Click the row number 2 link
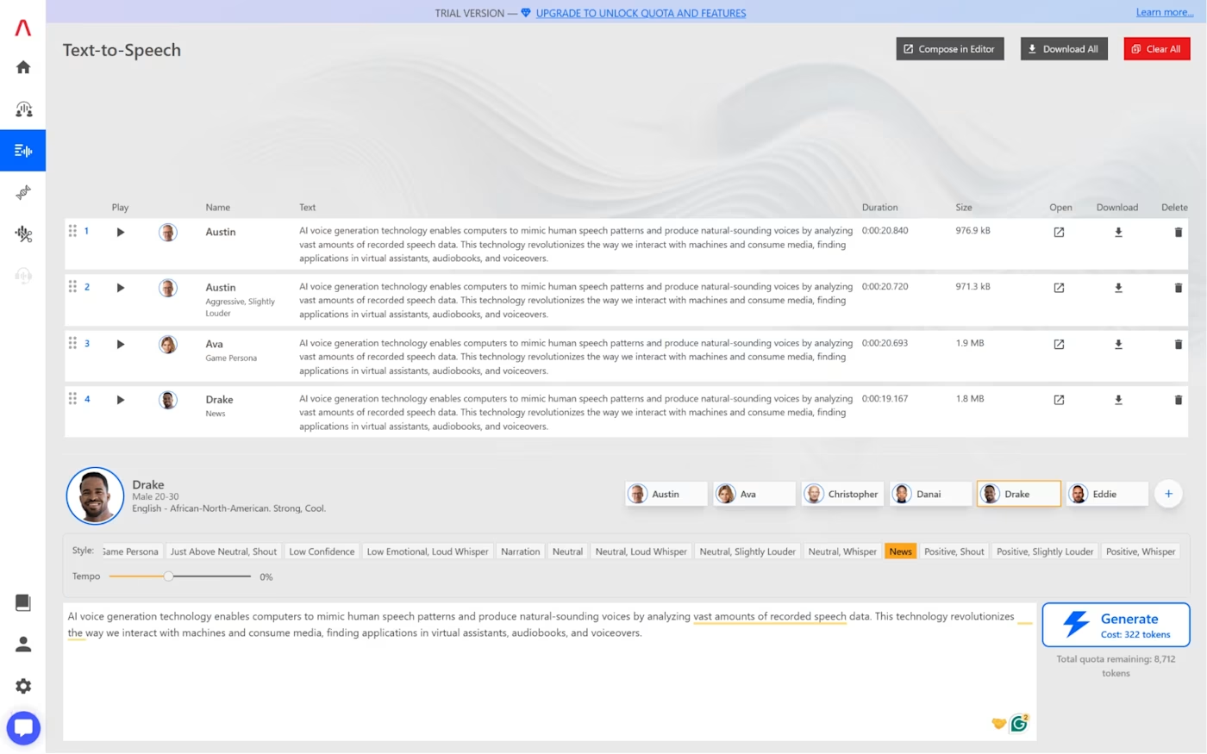 87,287
